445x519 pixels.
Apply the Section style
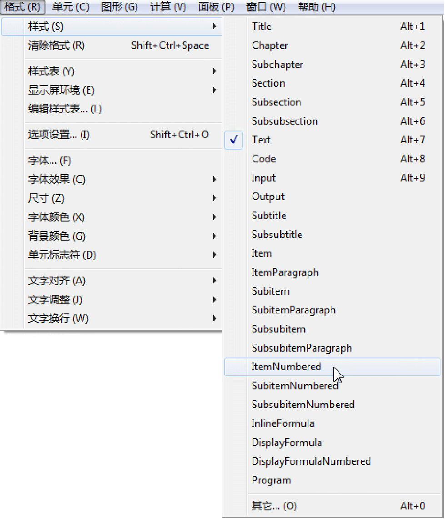click(332, 83)
